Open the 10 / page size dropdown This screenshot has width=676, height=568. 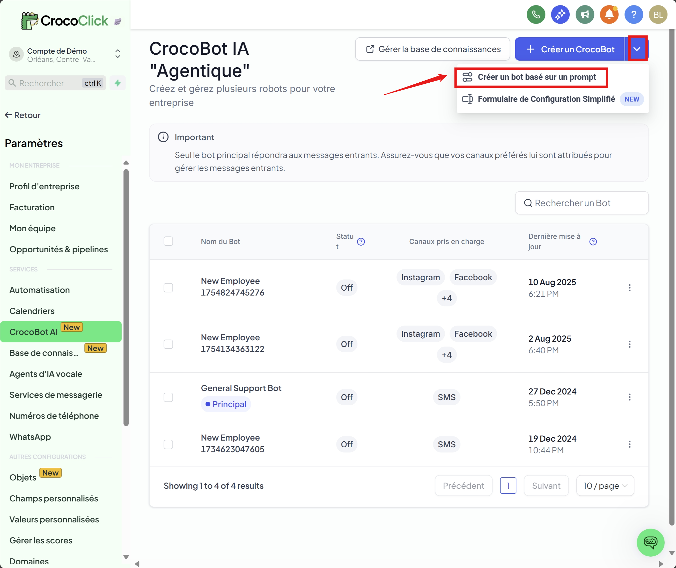tap(605, 486)
